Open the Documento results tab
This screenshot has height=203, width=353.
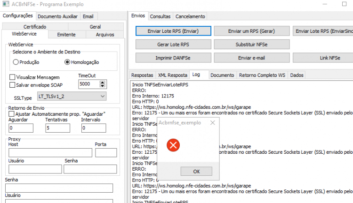[222, 75]
